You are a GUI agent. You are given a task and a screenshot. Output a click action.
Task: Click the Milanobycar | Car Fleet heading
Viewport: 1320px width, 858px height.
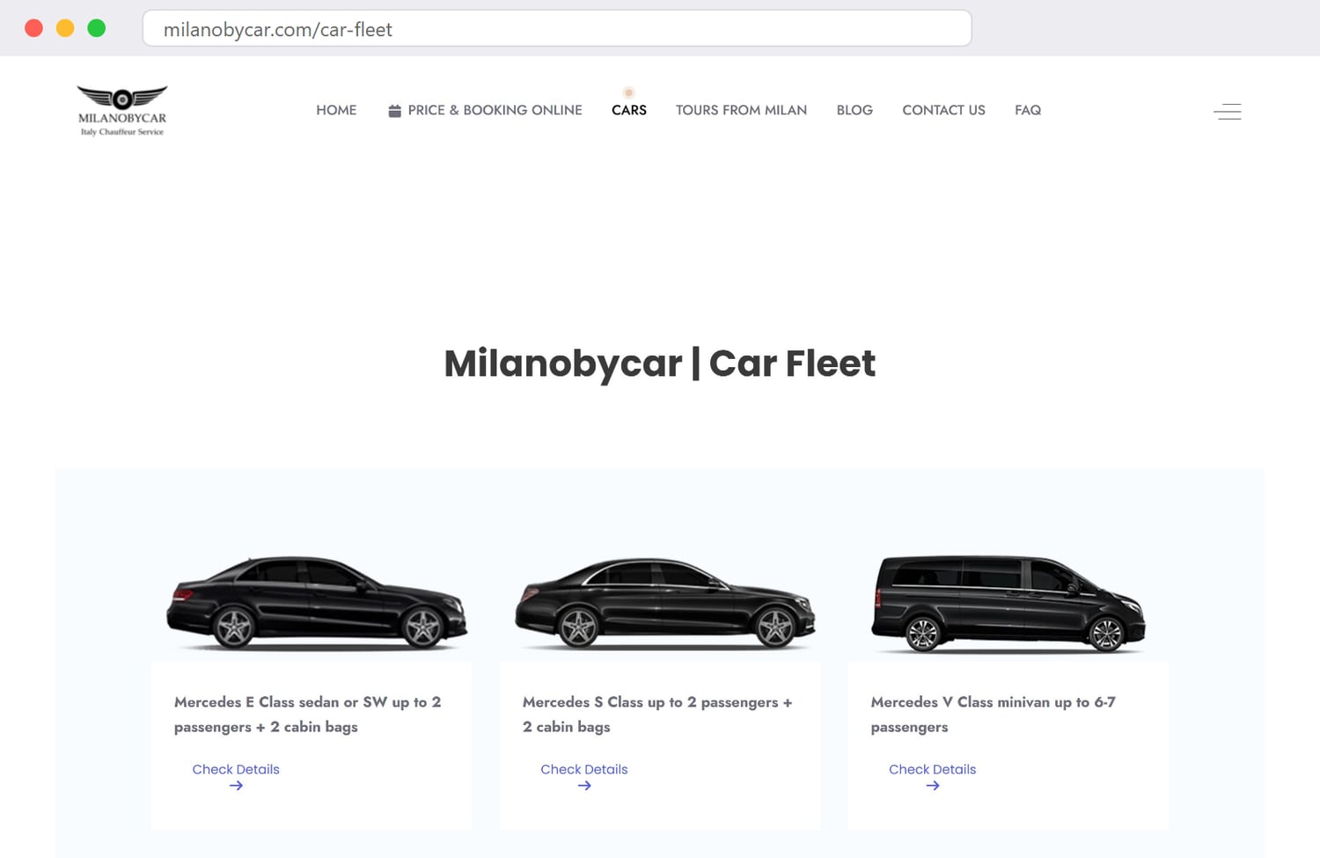660,363
